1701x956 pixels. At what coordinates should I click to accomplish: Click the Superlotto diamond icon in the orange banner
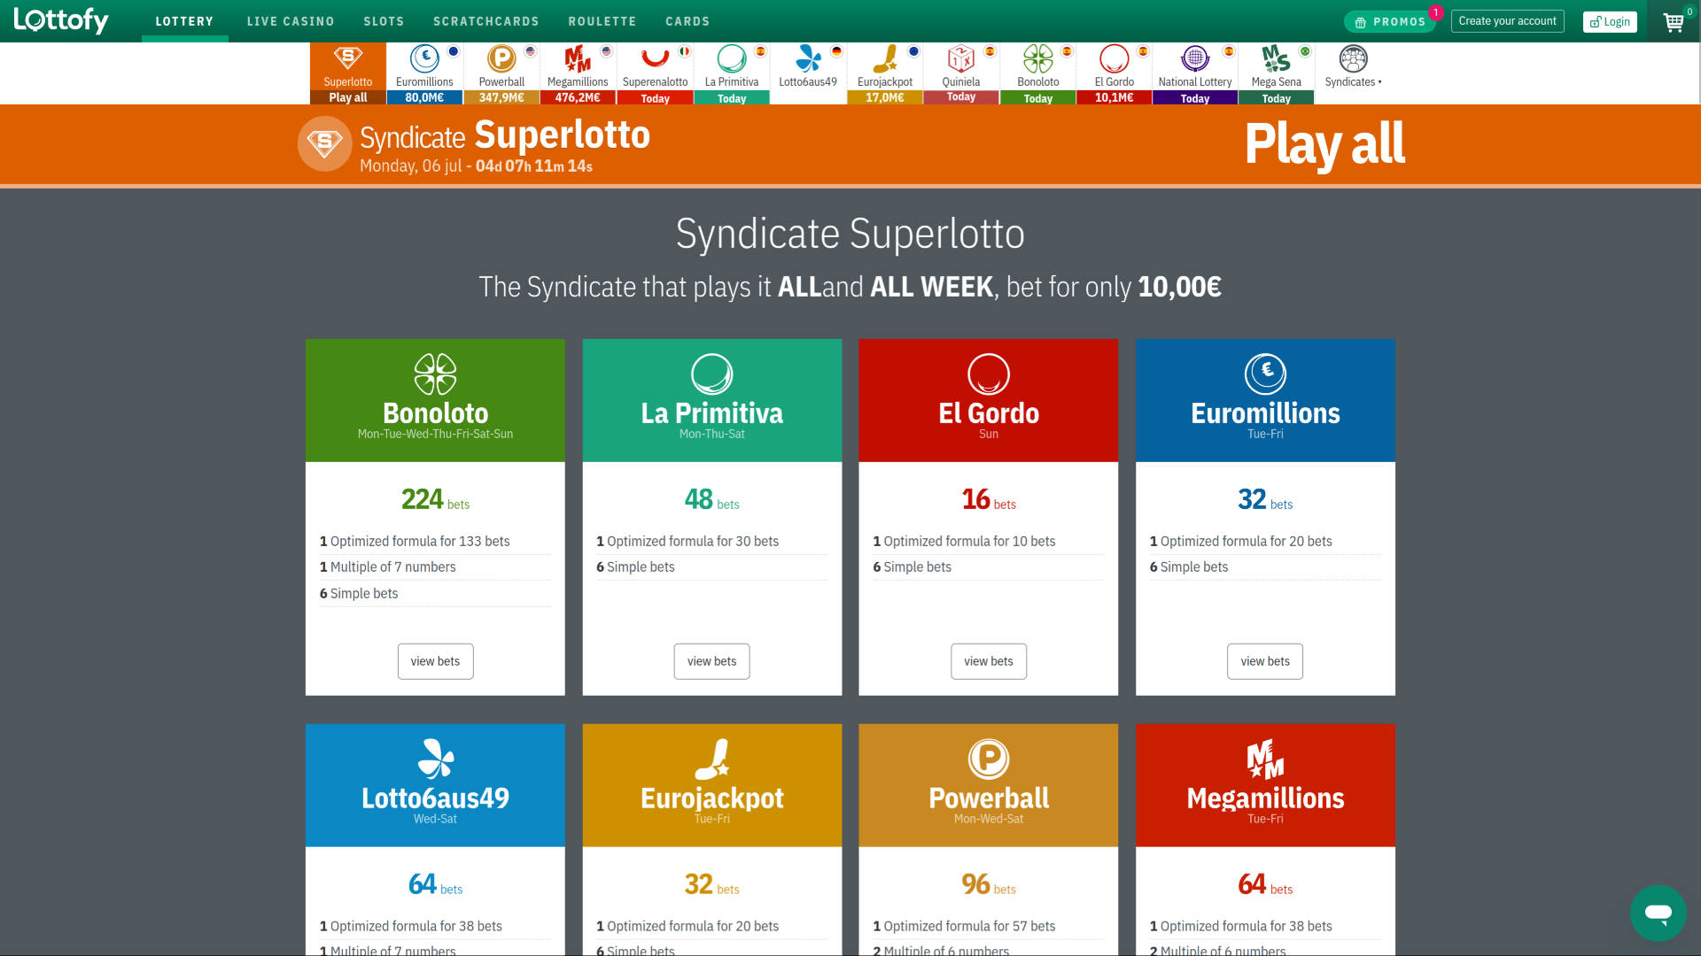point(324,143)
